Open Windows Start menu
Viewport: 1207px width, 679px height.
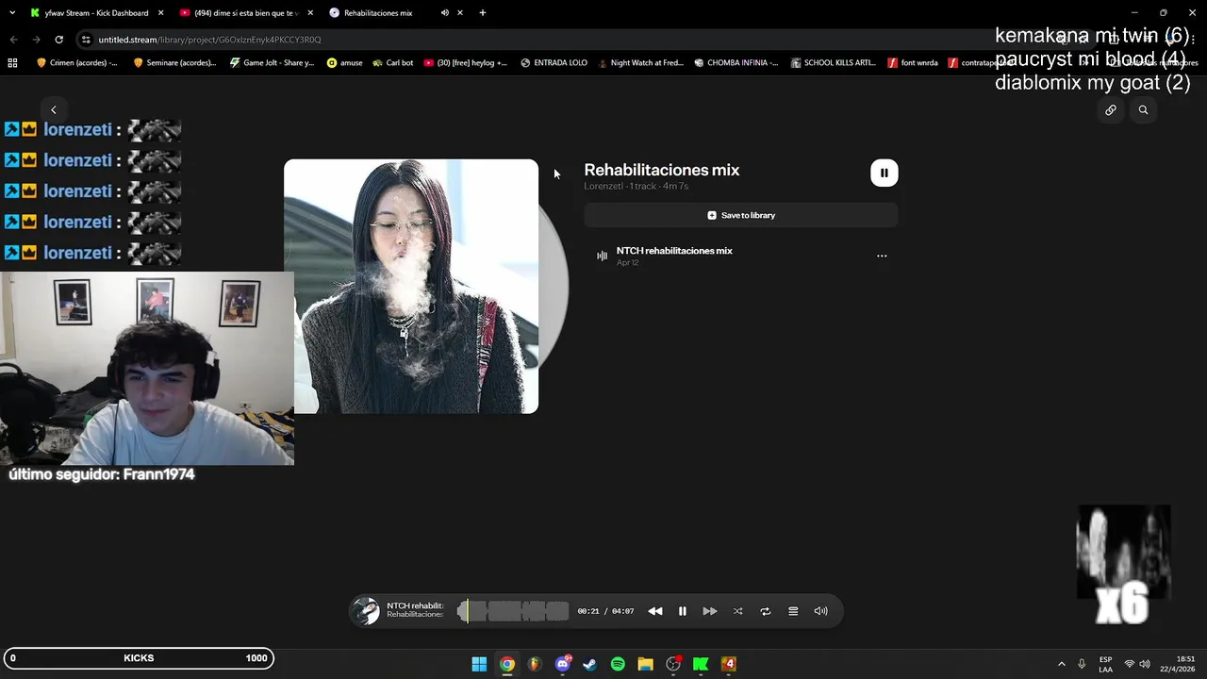[x=479, y=664]
